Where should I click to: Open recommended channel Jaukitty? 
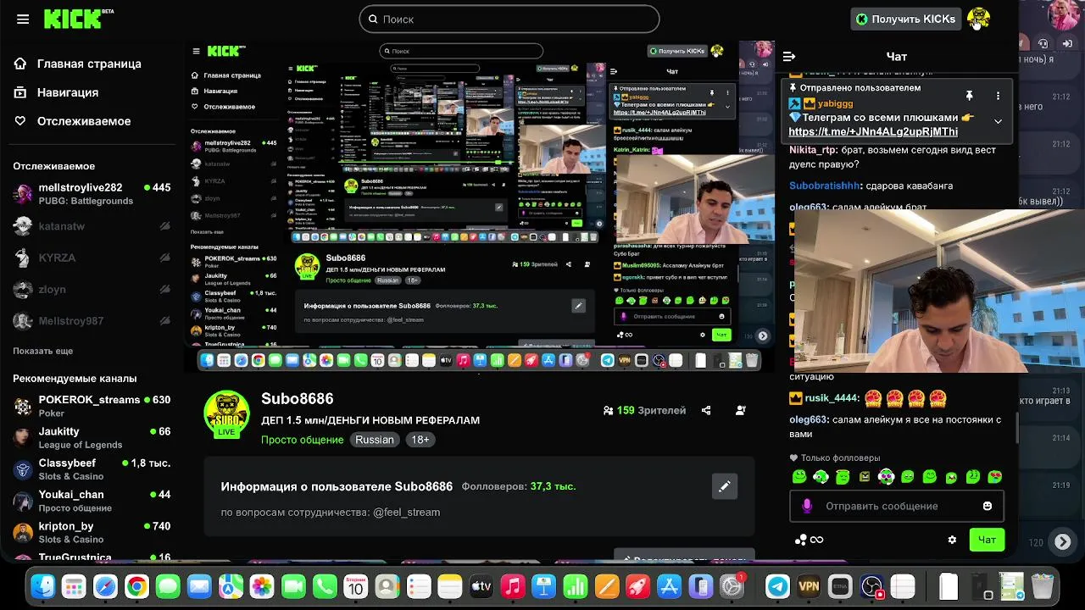pos(92,437)
